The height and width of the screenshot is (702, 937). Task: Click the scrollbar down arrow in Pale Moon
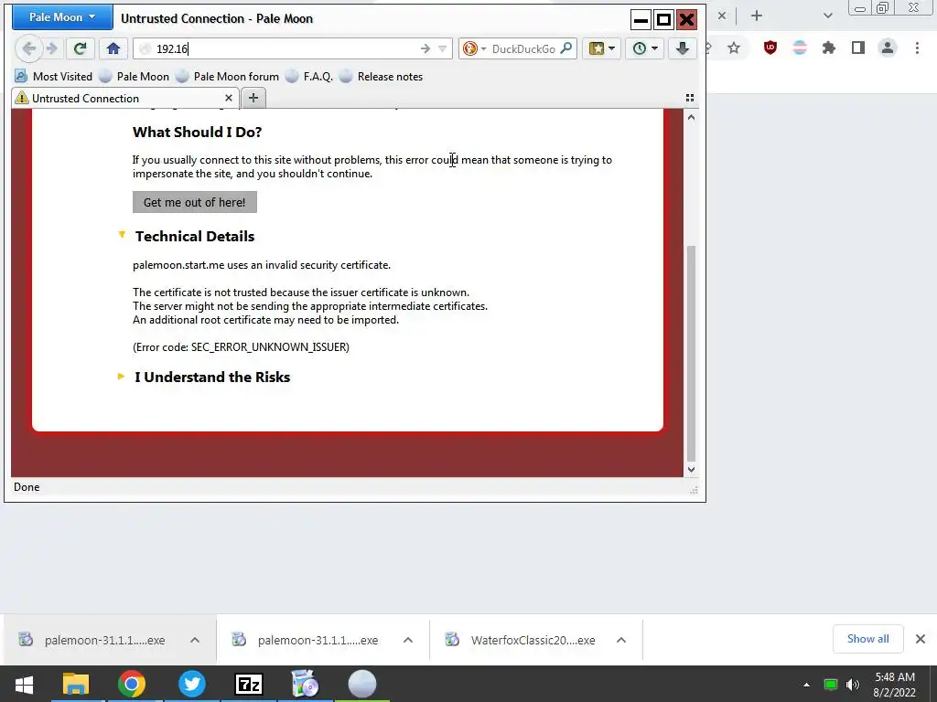(691, 470)
